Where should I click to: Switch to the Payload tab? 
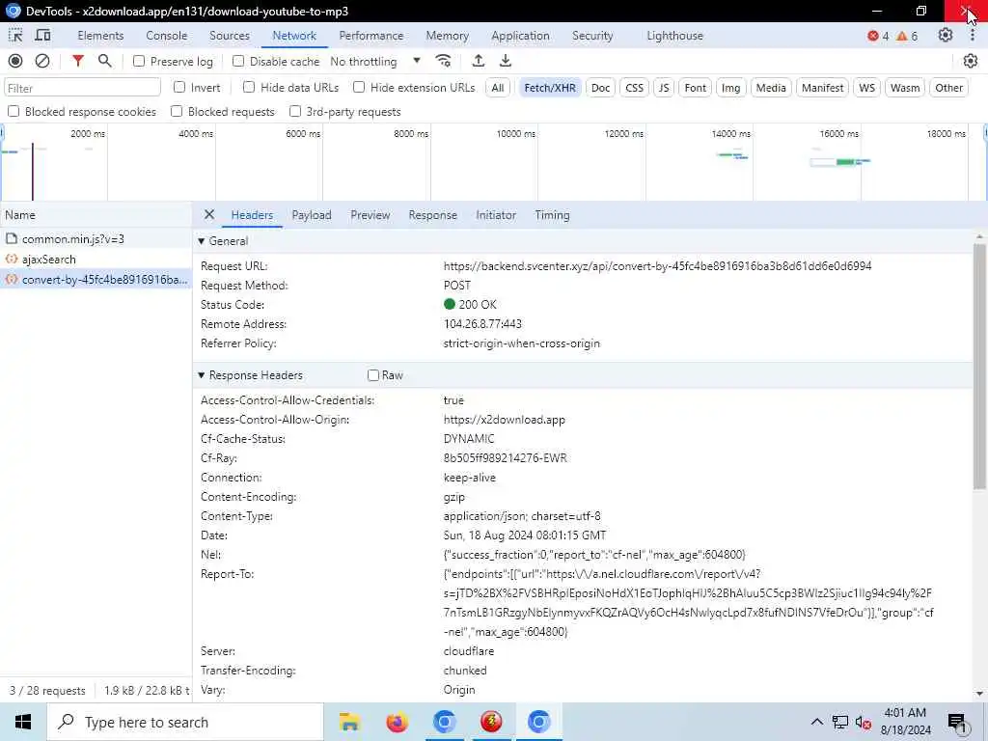point(312,215)
